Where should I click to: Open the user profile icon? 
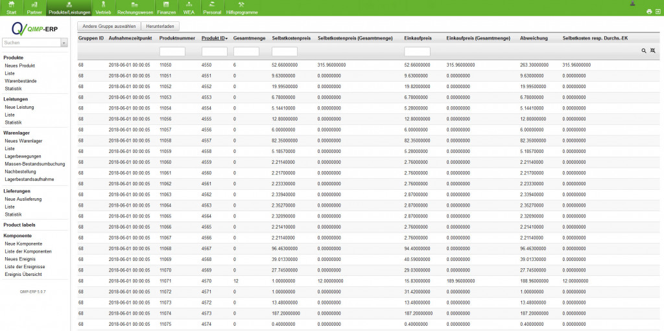pyautogui.click(x=632, y=4)
